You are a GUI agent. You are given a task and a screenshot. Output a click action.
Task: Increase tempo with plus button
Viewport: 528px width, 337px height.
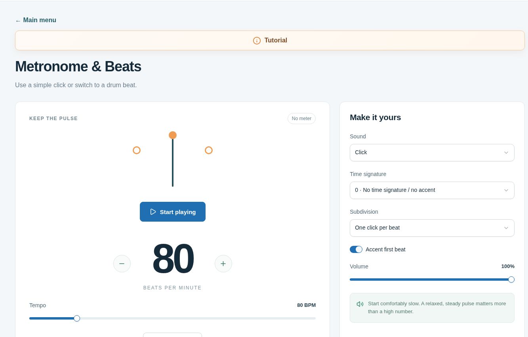(223, 264)
